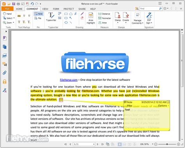Open the FILE menu tab

7,9
